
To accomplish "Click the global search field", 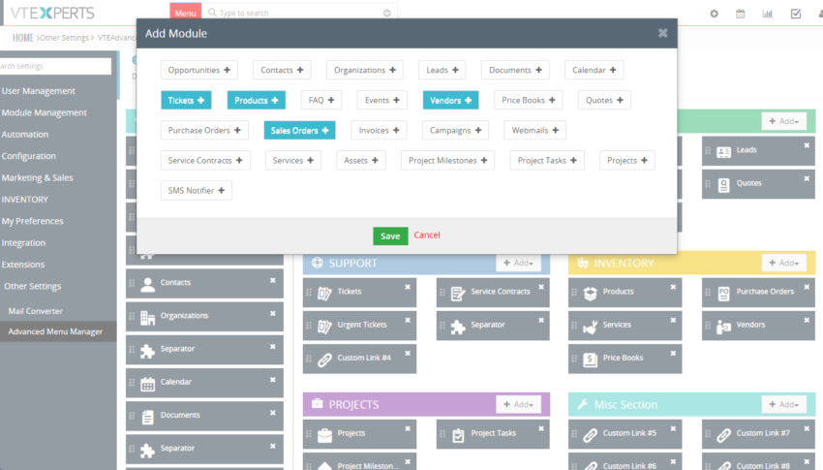I will click(x=299, y=13).
